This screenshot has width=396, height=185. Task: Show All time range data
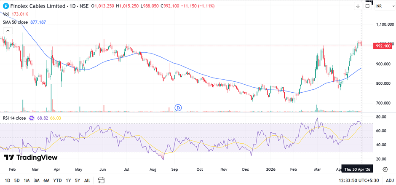click(x=87, y=180)
